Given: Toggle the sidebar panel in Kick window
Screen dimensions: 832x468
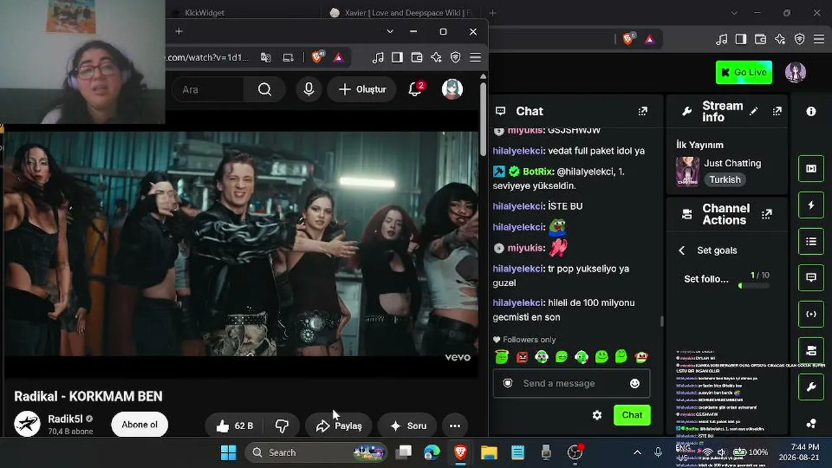Looking at the screenshot, I should point(741,39).
